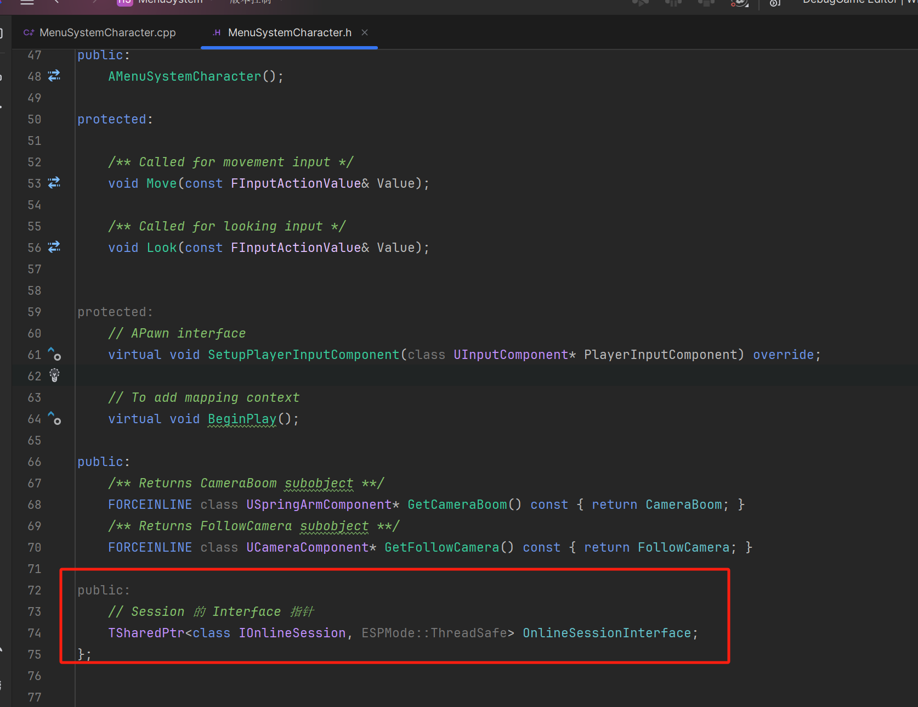Click the GetFollowCamera function name
918x707 pixels.
[x=442, y=547]
